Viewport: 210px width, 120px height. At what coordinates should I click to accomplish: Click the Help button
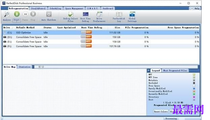tap(196, 9)
